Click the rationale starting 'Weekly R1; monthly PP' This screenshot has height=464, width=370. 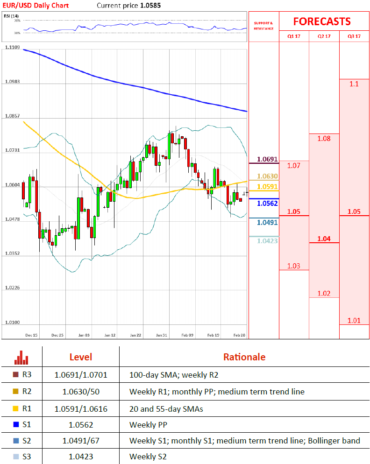coord(217,392)
